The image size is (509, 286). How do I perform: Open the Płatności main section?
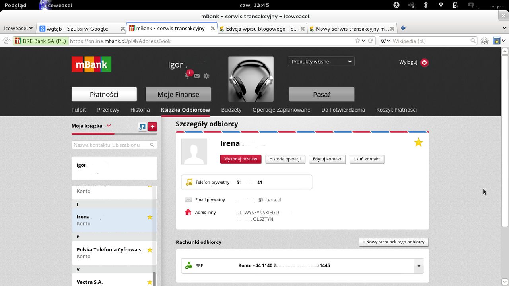click(x=104, y=94)
